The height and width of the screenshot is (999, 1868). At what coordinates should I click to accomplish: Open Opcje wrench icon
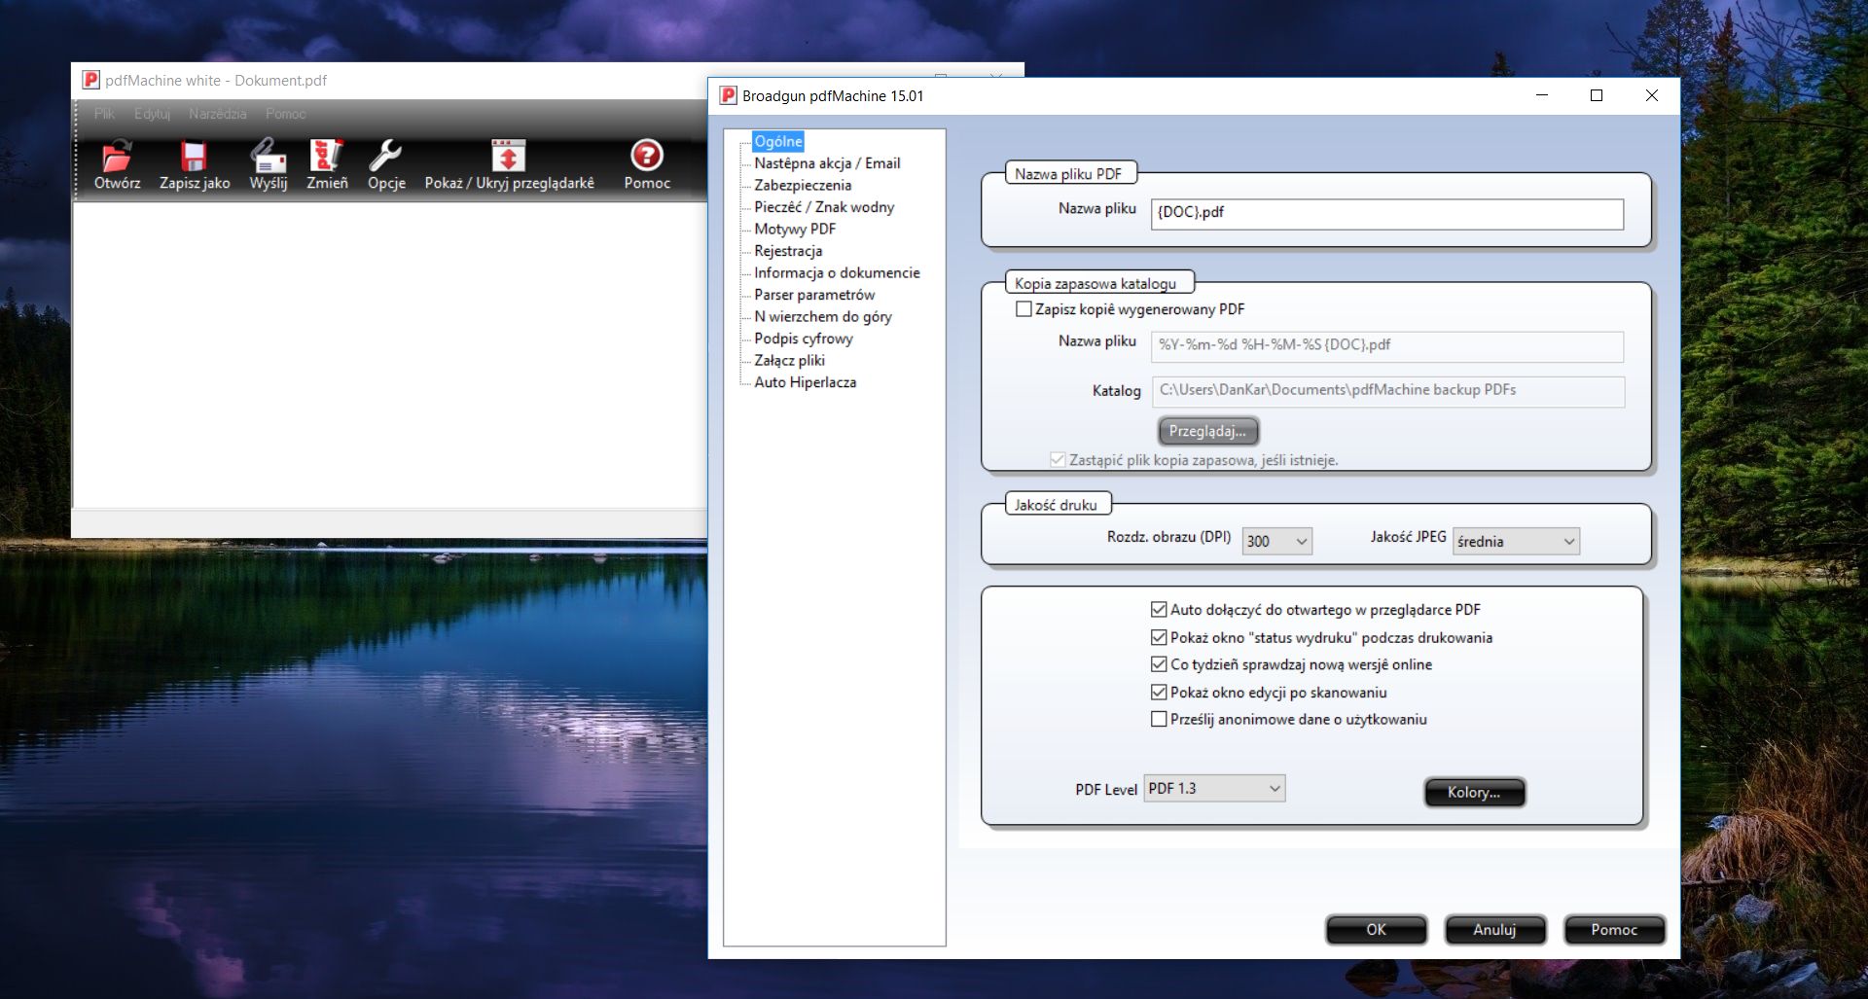tap(385, 157)
